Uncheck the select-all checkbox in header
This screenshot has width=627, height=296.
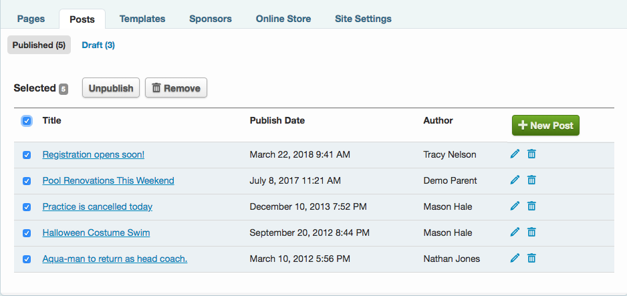pyautogui.click(x=27, y=121)
